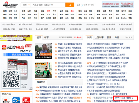Viewport: 139px width, 103px height.
Task: Click camera icon beside 克洛泽退出国家队
Action: (x=56, y=63)
